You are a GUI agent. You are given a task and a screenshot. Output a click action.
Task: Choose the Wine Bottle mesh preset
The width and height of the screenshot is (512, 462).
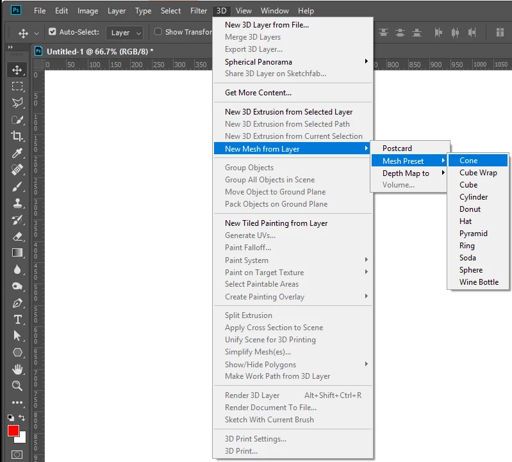click(478, 282)
